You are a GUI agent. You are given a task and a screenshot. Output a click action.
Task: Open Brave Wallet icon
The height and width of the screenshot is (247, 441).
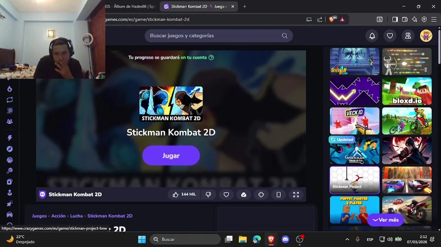tap(405, 20)
